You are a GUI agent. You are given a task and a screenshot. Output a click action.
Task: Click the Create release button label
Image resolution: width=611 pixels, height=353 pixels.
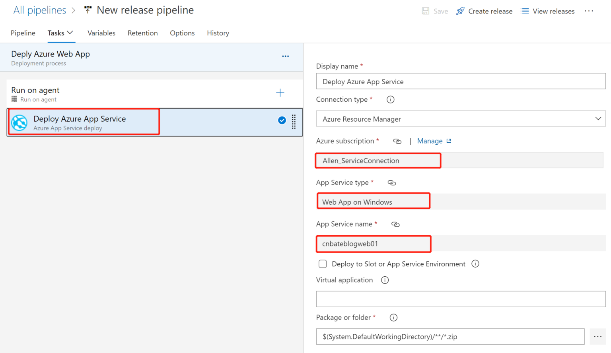[490, 12]
